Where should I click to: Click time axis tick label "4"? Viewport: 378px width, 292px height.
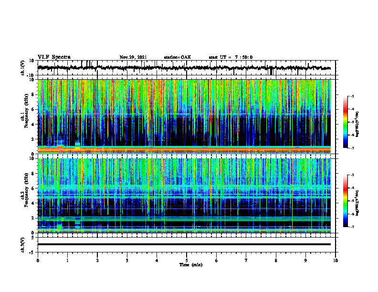coord(157,261)
